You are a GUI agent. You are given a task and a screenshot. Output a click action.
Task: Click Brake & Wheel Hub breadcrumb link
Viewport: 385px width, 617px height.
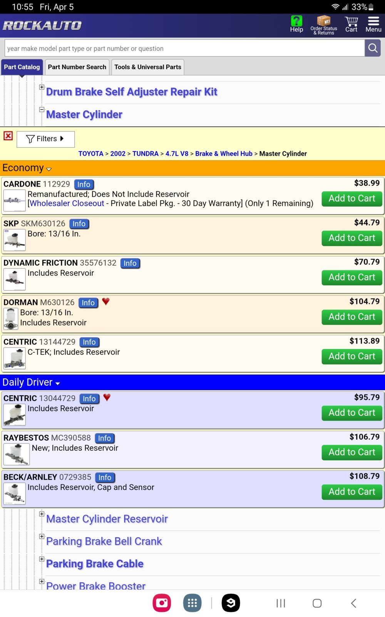[224, 153]
